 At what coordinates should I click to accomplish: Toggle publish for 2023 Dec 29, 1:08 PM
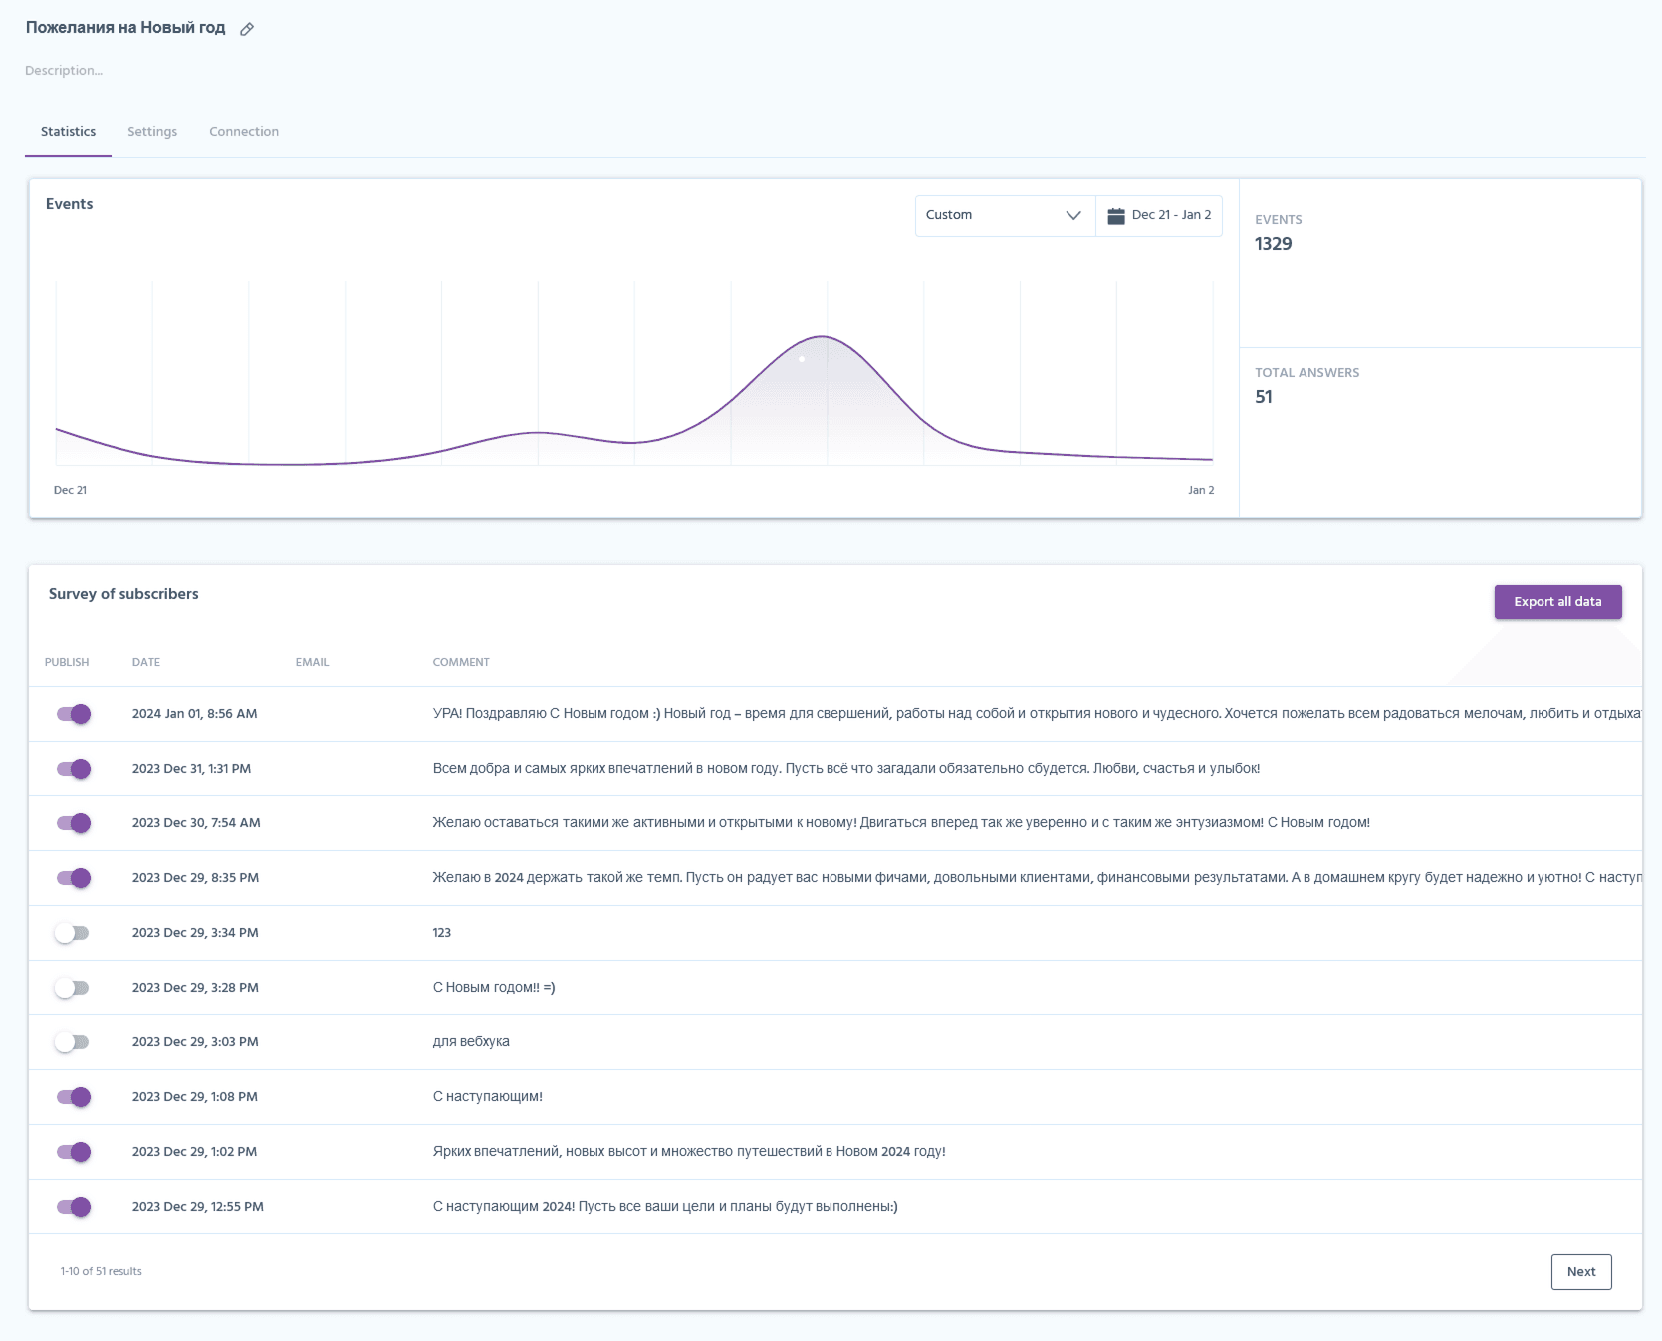(74, 1097)
